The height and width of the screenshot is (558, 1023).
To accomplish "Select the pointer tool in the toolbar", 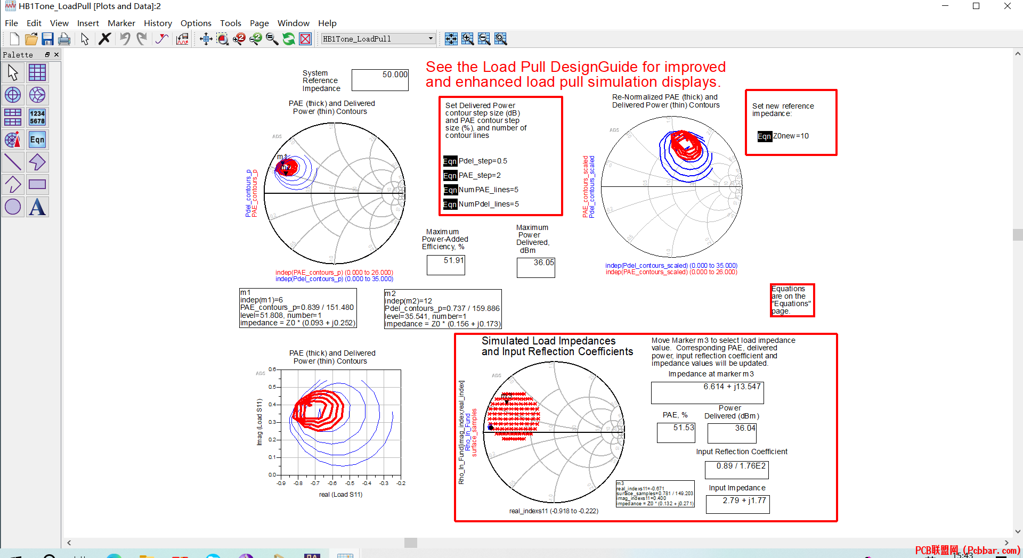I will (85, 39).
